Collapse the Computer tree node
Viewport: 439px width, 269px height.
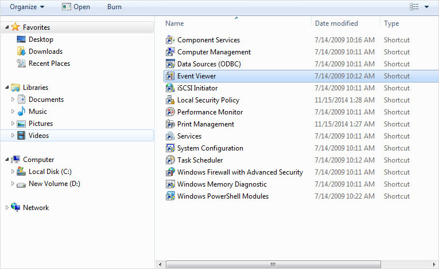7,160
